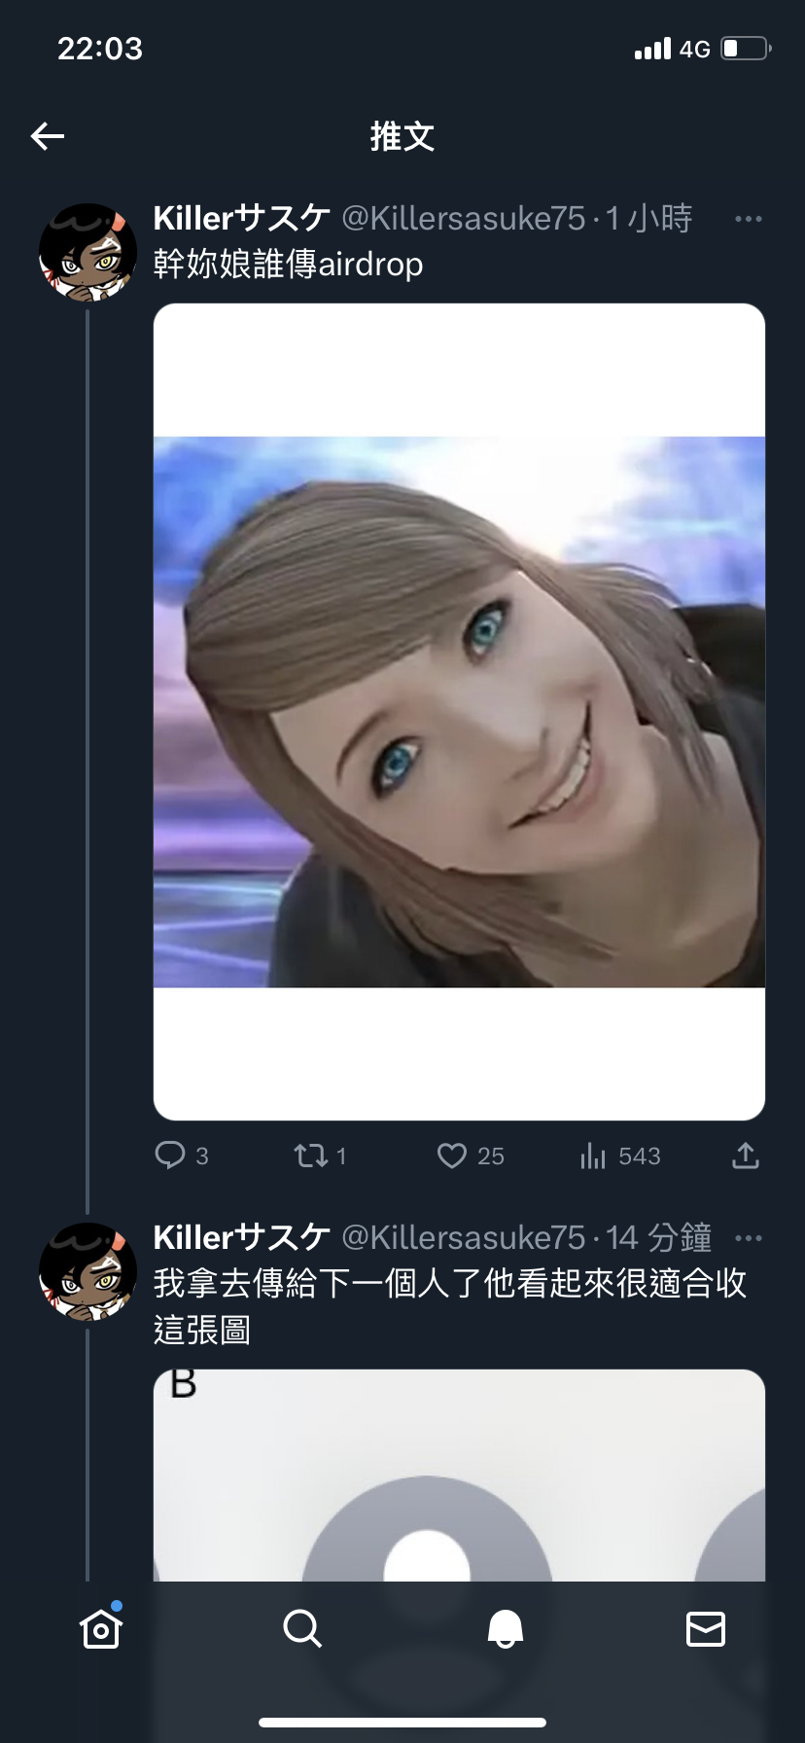
Task: Share the first tweet via share icon
Action: (746, 1156)
